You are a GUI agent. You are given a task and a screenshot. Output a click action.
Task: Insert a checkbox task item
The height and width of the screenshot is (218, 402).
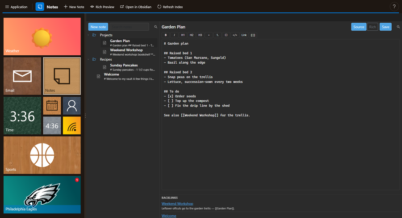[x=226, y=35]
